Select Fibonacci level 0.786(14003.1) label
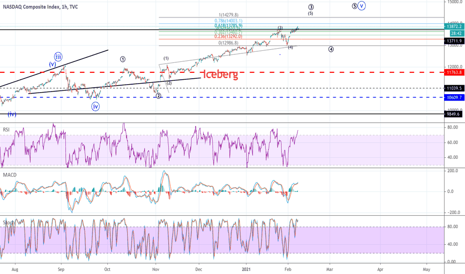 coord(229,21)
